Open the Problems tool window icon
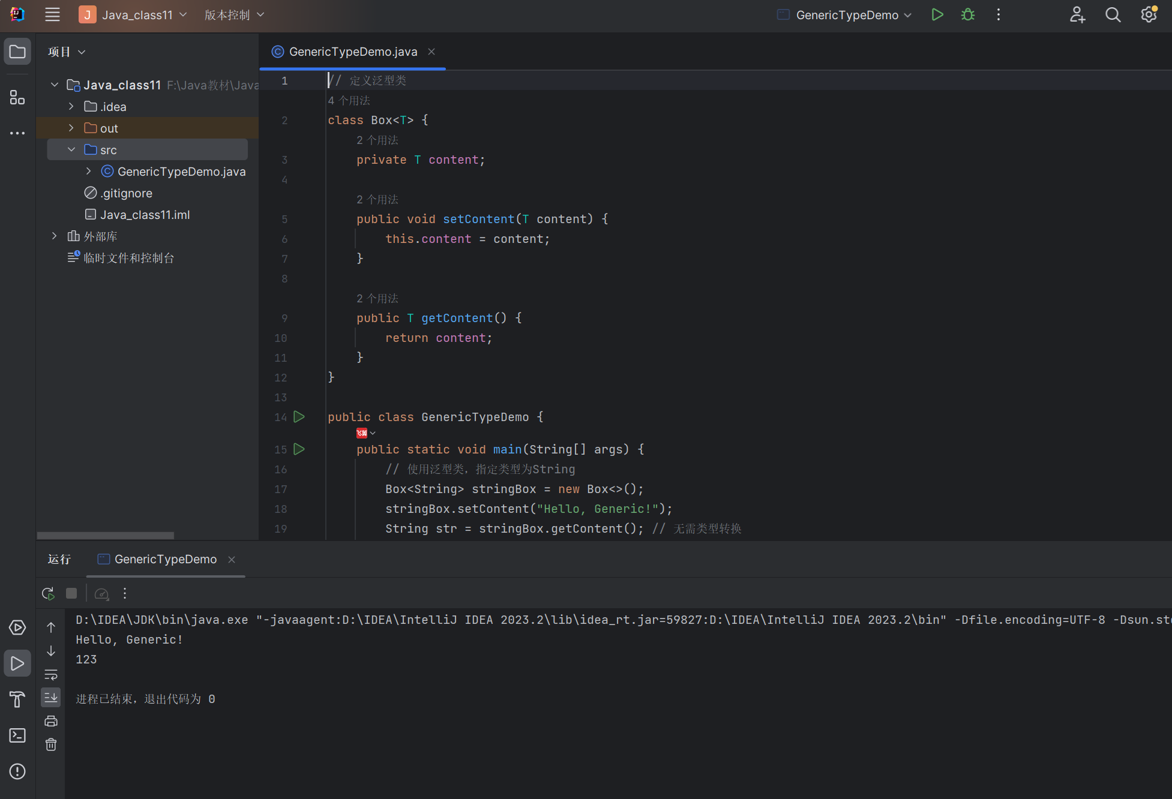 pos(17,771)
